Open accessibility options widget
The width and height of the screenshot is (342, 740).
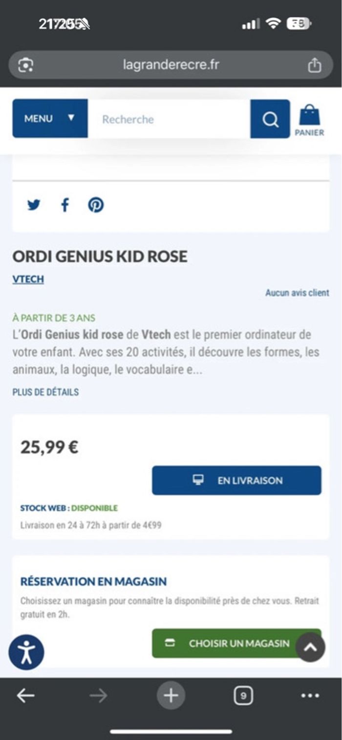point(26,652)
